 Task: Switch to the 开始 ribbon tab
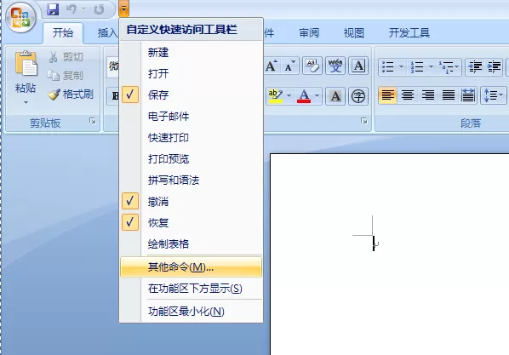pyautogui.click(x=63, y=33)
